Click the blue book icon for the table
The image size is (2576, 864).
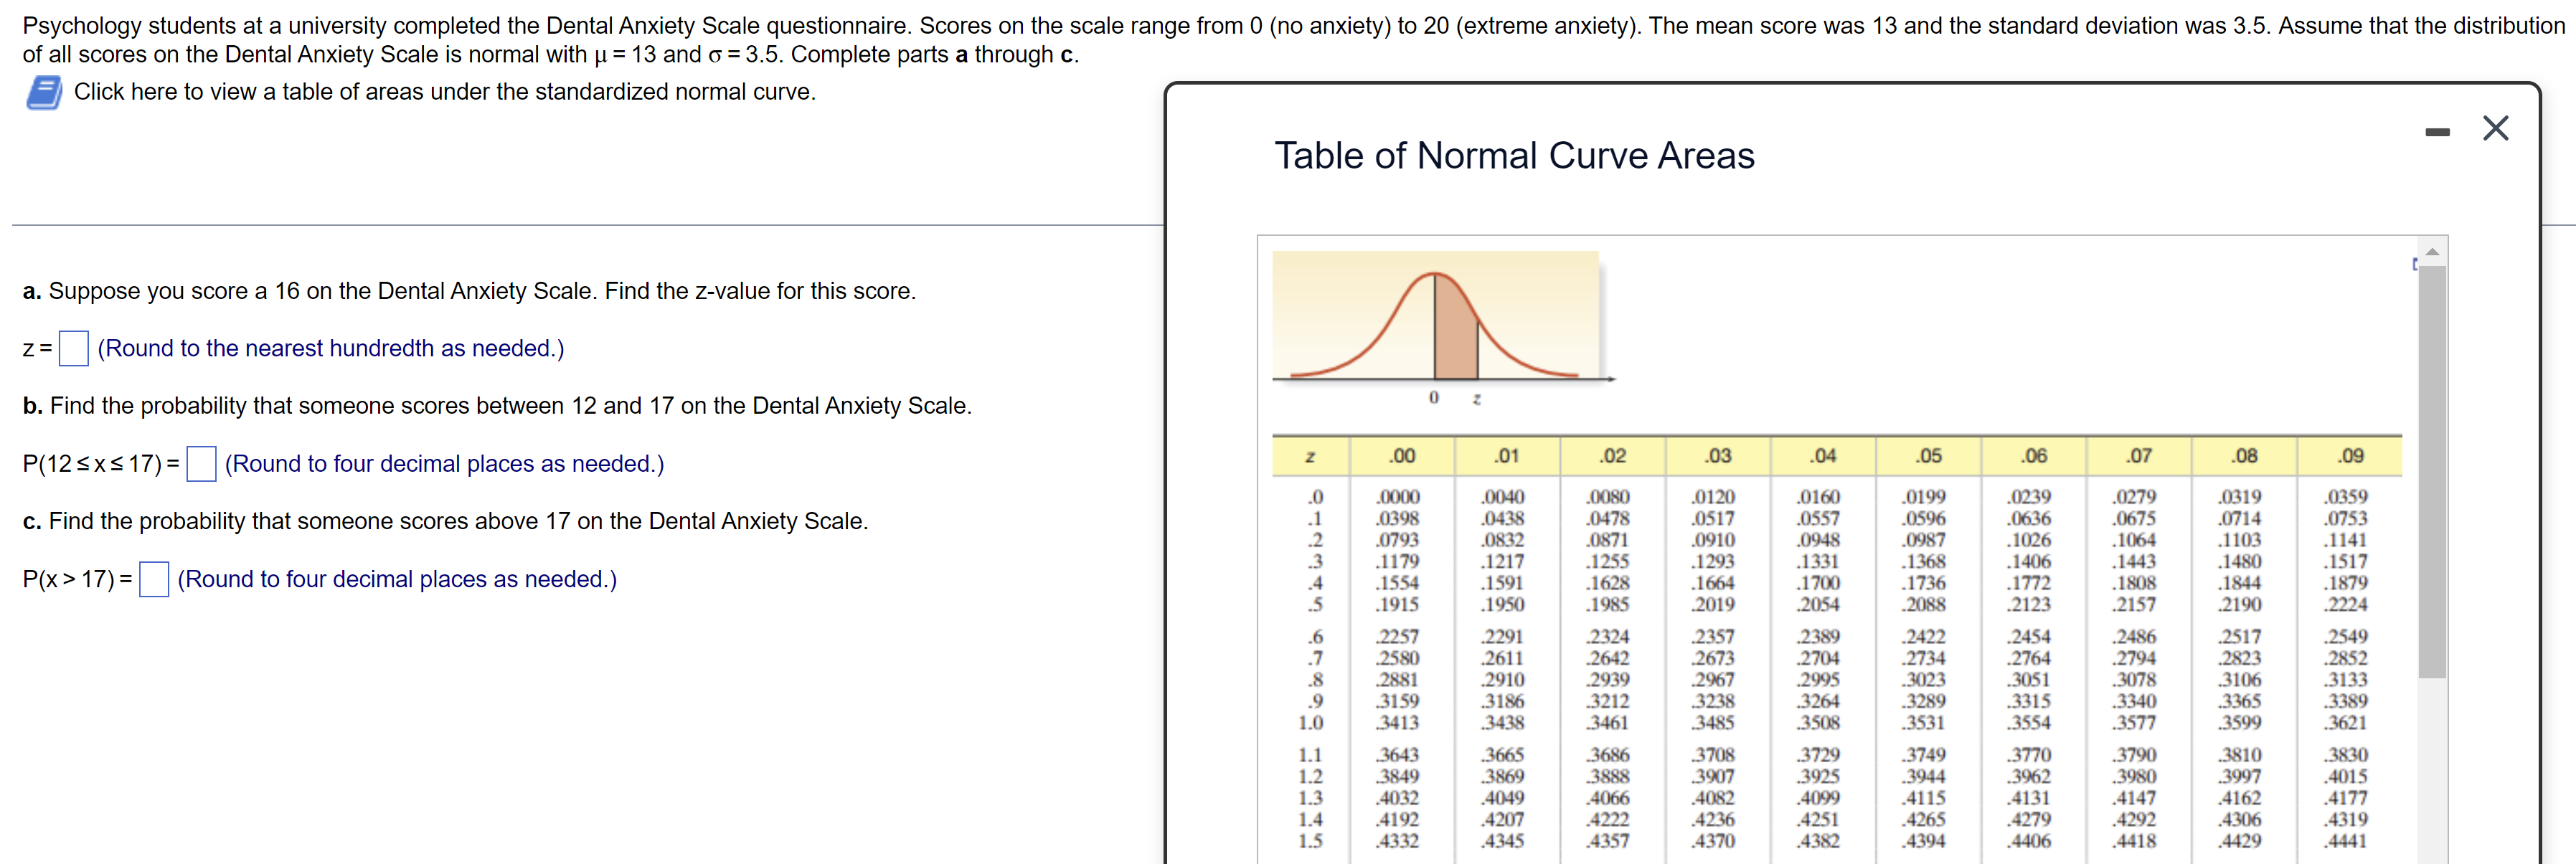(x=44, y=93)
